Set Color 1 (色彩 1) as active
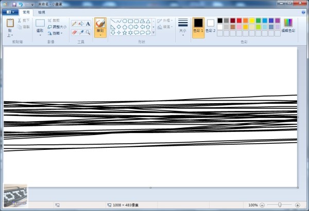This screenshot has width=309, height=211. 198,28
